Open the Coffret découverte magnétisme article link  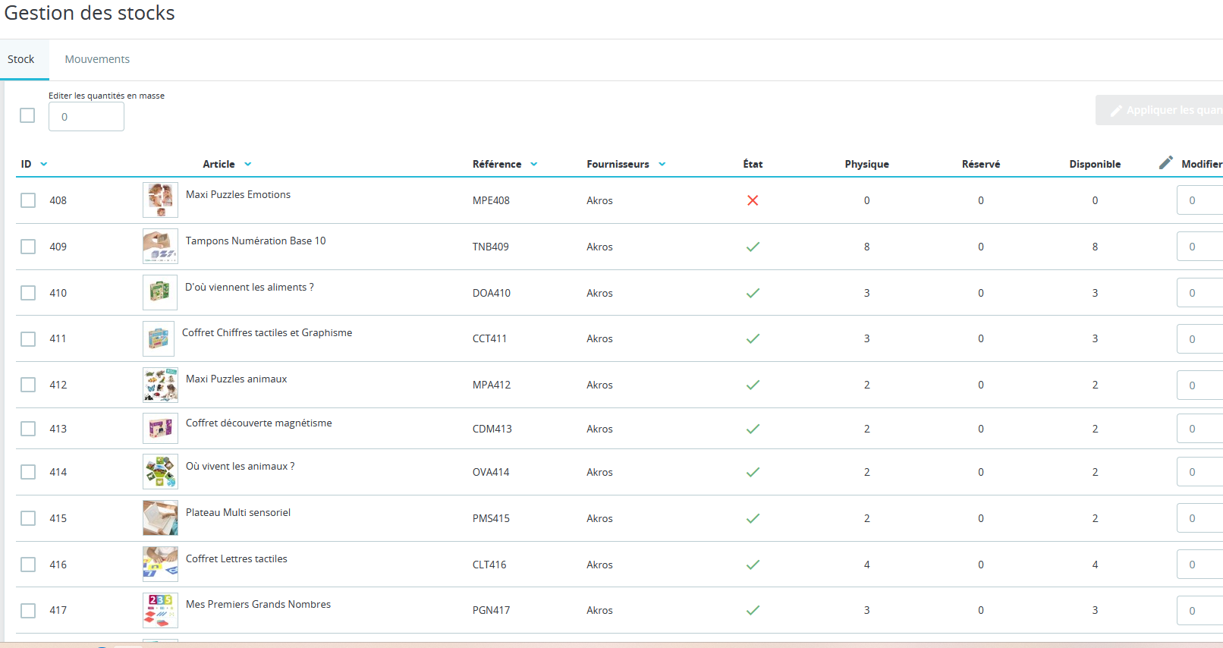point(259,423)
